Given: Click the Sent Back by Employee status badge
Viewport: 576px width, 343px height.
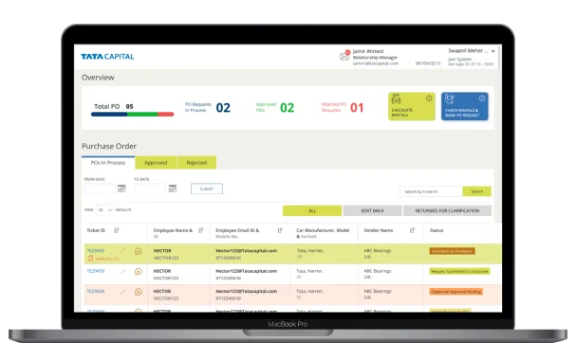Looking at the screenshot, I should point(453,251).
